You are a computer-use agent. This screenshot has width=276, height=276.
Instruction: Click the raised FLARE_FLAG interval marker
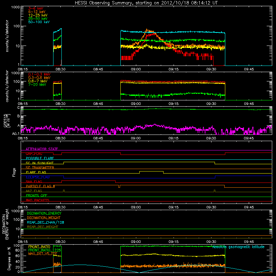[151, 171]
